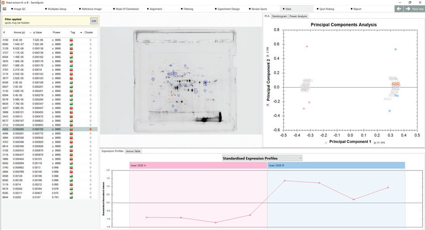Open the hamburger main menu
425x230 pixels.
[4, 9]
